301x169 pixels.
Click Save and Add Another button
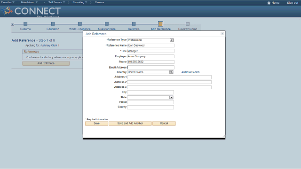130,123
